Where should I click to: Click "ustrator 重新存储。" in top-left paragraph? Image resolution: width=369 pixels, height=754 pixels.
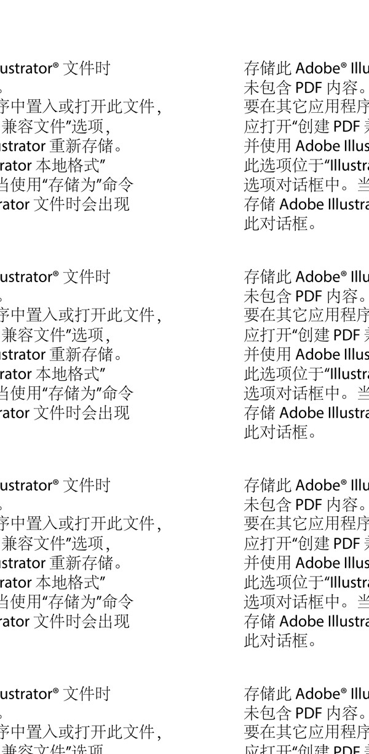pyautogui.click(x=60, y=146)
